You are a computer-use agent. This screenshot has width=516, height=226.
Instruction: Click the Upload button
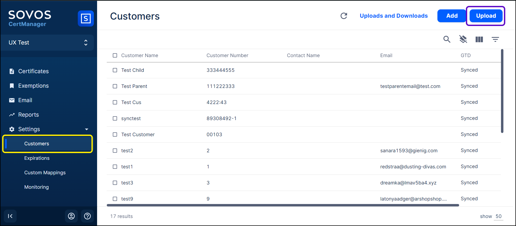click(486, 16)
